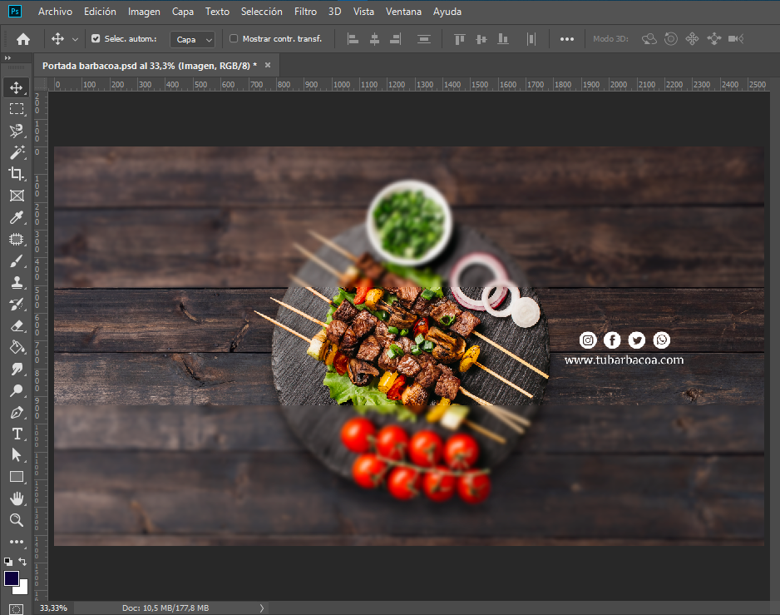Viewport: 780px width, 615px height.
Task: Select the Rectangle shape tool
Action: coord(17,477)
